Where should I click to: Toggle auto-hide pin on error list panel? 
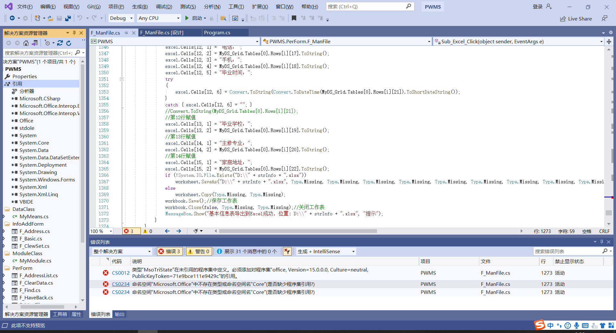pyautogui.click(x=602, y=242)
